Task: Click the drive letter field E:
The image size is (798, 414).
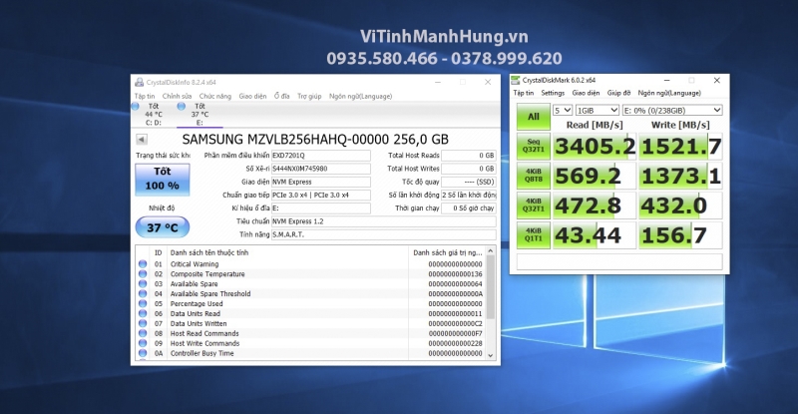Action: [x=320, y=208]
